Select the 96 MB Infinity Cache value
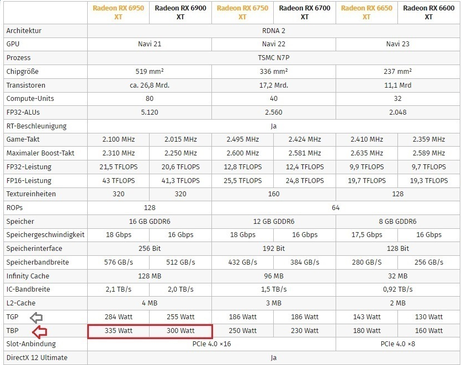The width and height of the screenshot is (462, 365). pos(274,276)
